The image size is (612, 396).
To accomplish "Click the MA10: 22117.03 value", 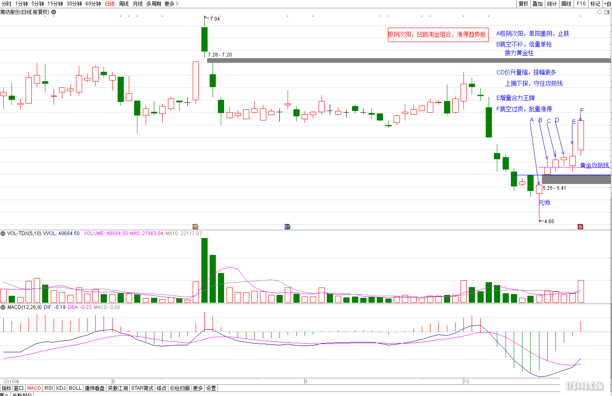I will pyautogui.click(x=184, y=233).
